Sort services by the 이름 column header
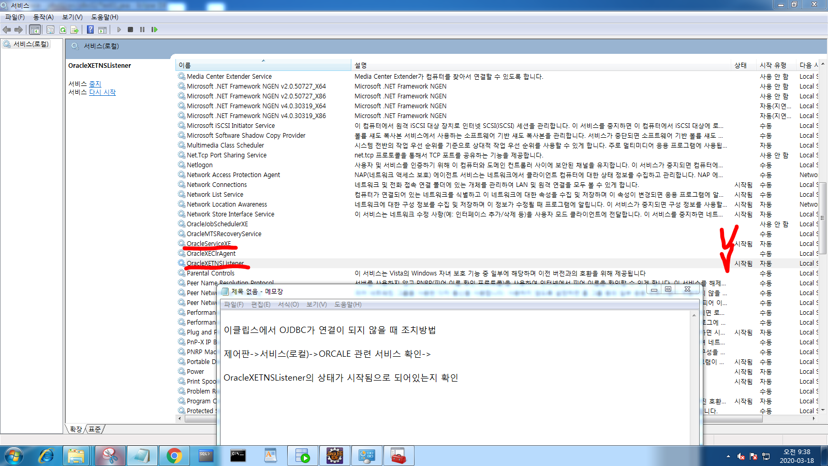Screen dimensions: 828x466 tap(263, 65)
